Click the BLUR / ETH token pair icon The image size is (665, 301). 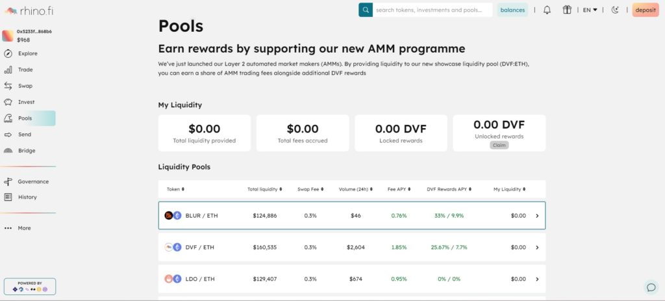click(173, 216)
